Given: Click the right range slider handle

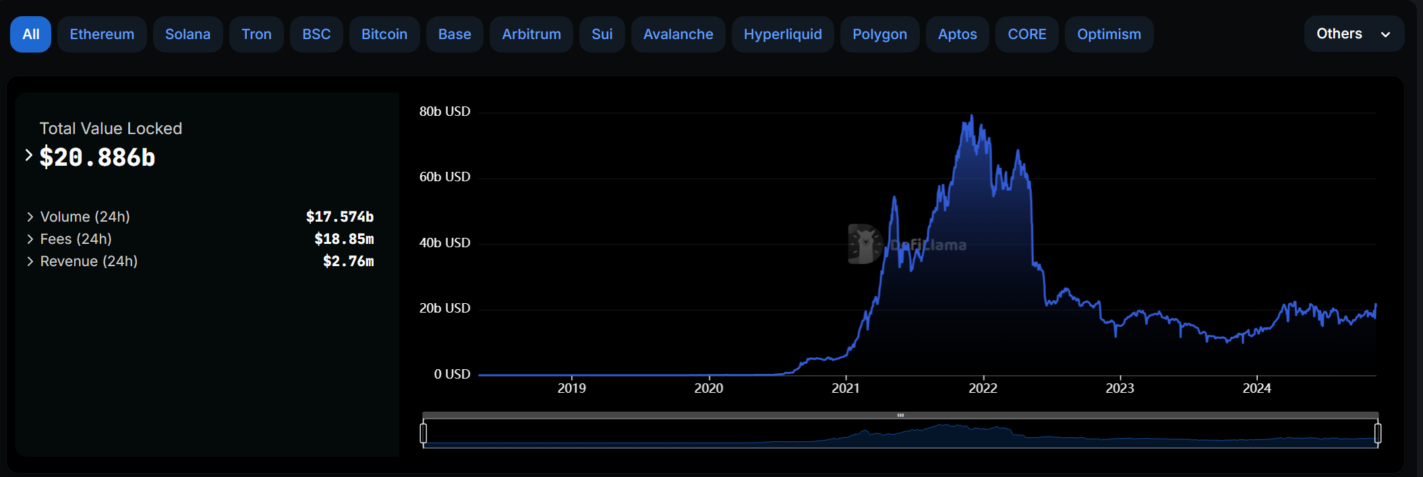Looking at the screenshot, I should pyautogui.click(x=1378, y=433).
